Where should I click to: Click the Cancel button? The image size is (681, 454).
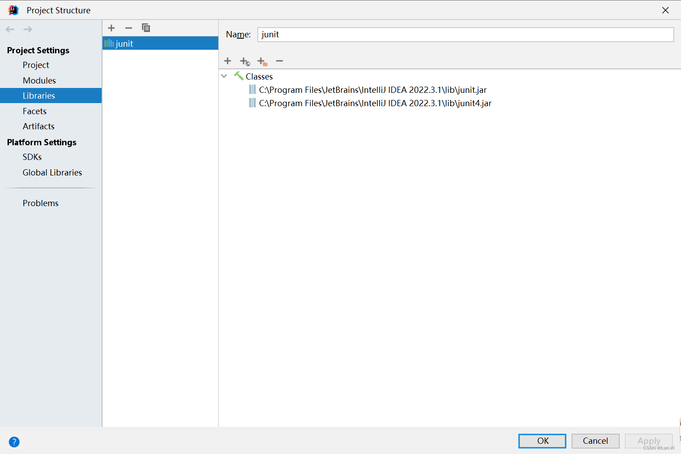pyautogui.click(x=595, y=441)
